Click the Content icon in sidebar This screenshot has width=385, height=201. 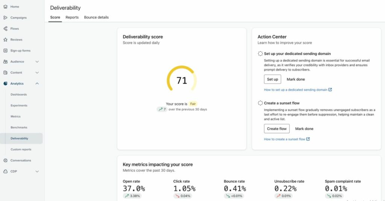pos(5,73)
